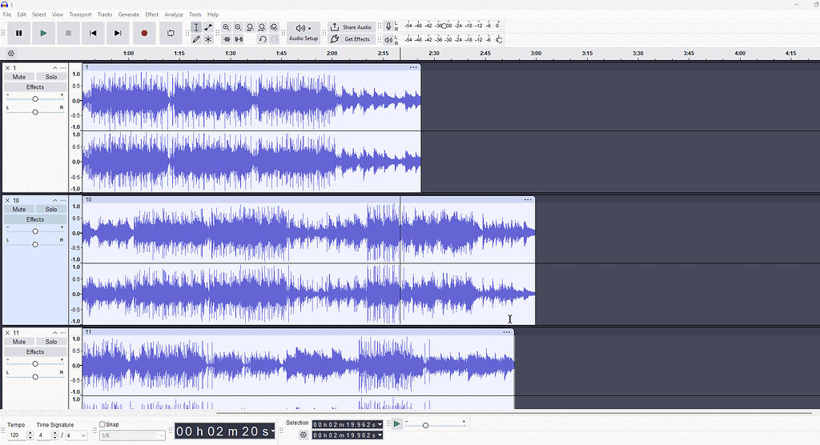Viewport: 820px width, 445px height.
Task: Pause playback with the Pause button
Action: tap(19, 33)
